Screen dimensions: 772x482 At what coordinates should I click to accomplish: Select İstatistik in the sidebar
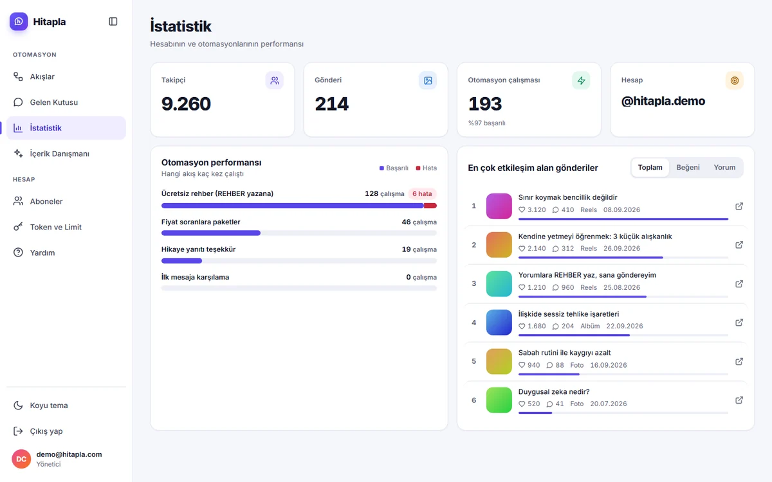[x=66, y=128]
